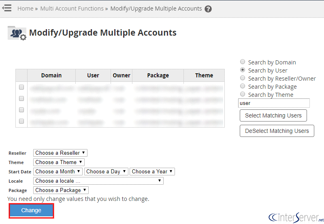The image size is (324, 224).
Task: Click the blue Change button
Action: (31, 211)
